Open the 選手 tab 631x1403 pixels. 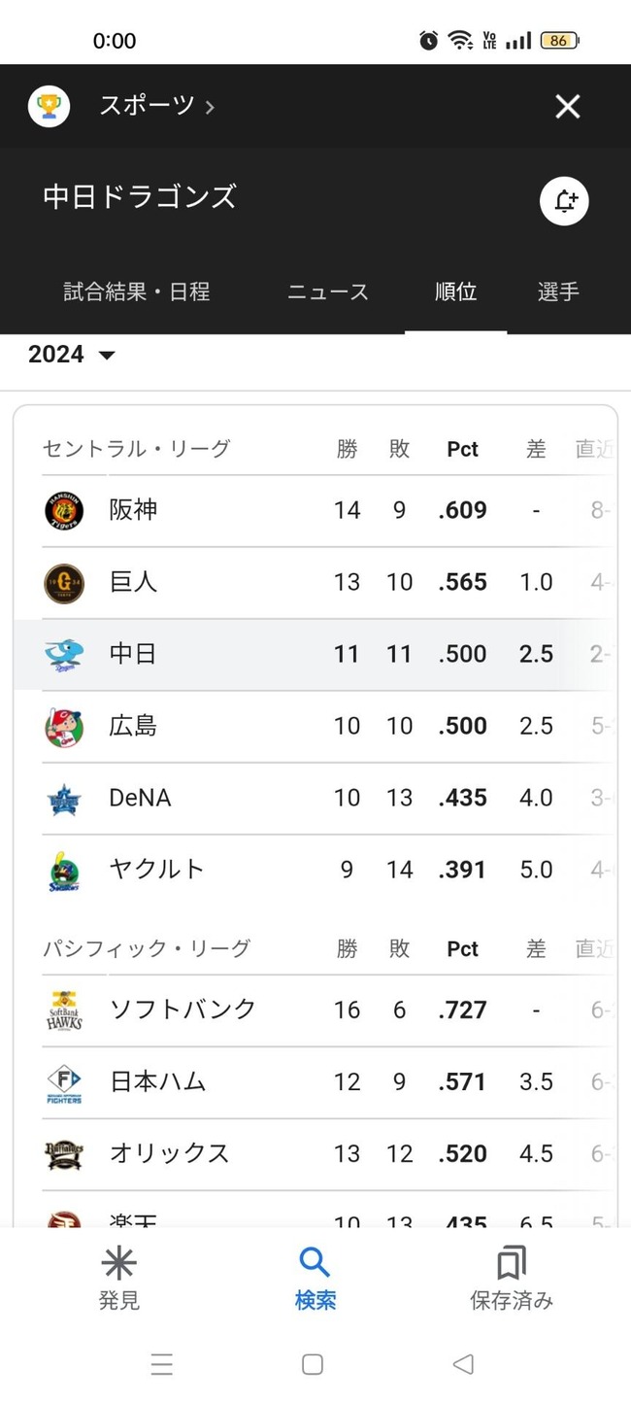click(558, 291)
